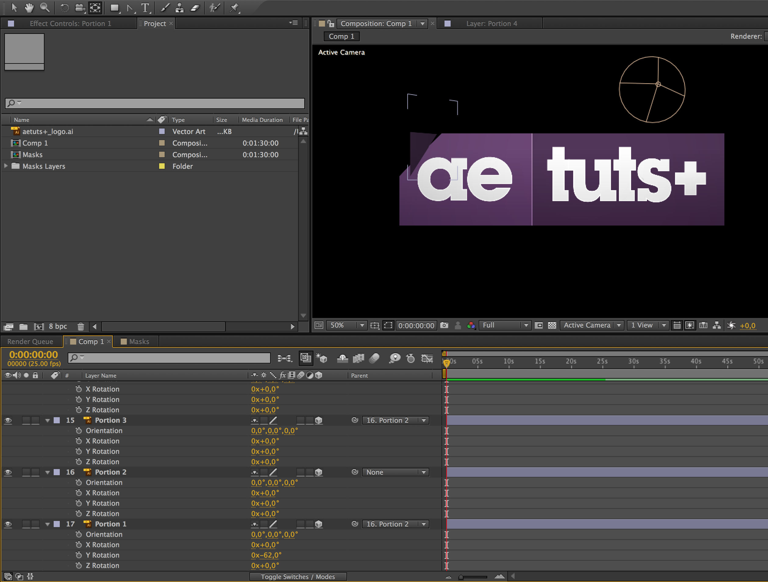Select the Unified Camera tool
This screenshot has height=582, width=768.
pyautogui.click(x=80, y=8)
